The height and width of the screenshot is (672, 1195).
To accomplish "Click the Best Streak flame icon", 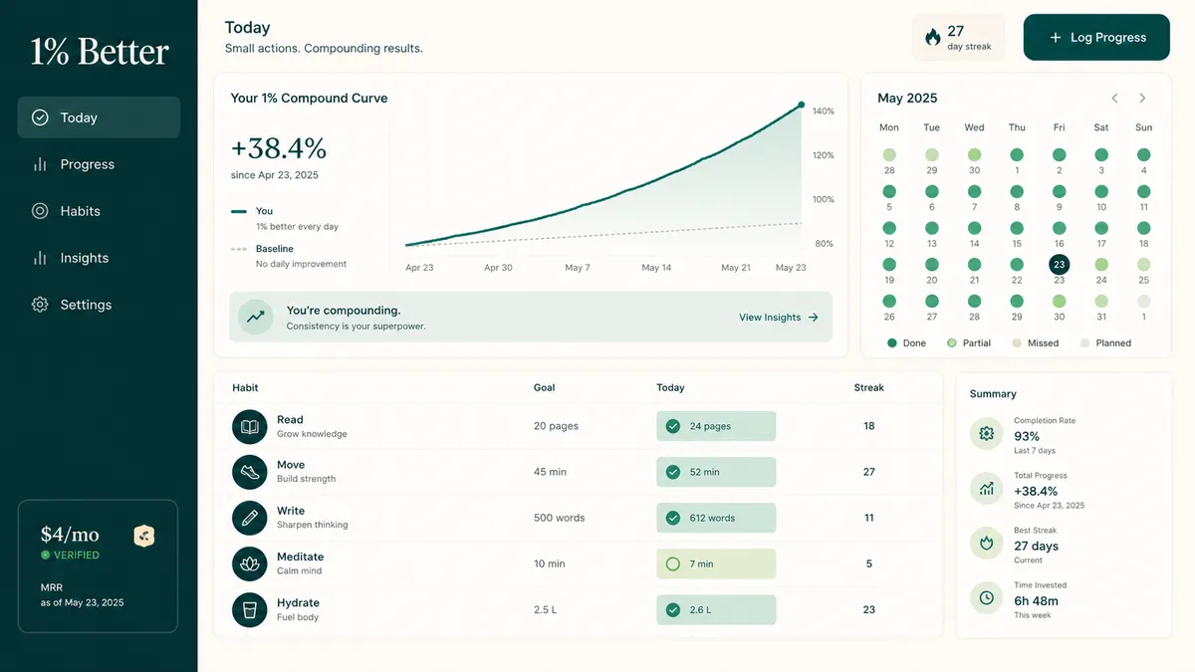I will [986, 544].
